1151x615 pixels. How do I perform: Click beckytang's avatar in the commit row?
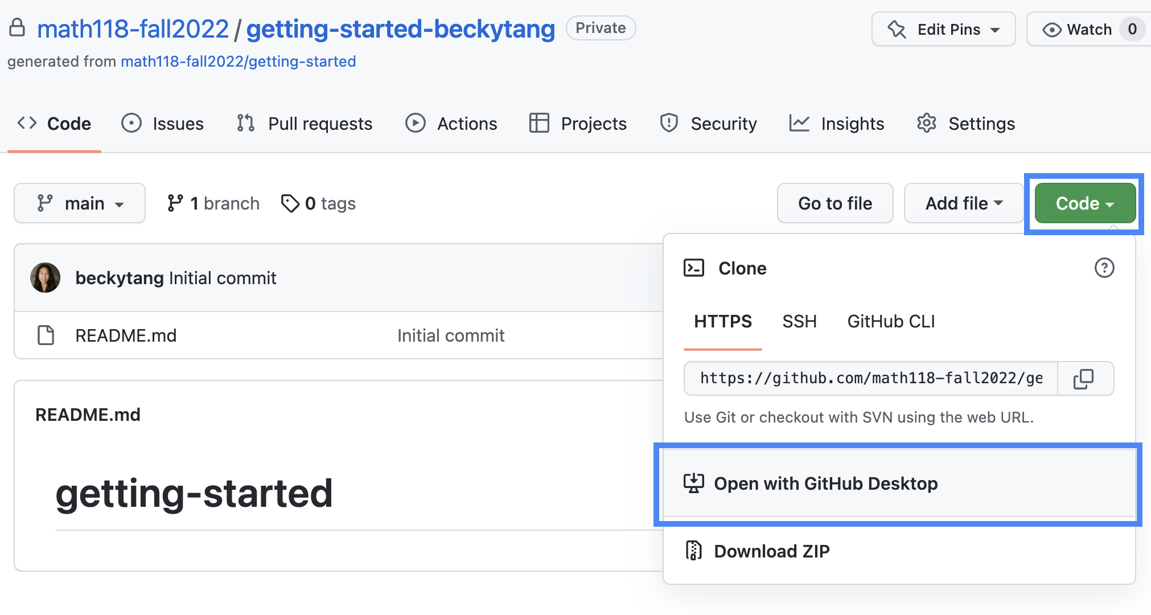[x=45, y=278]
